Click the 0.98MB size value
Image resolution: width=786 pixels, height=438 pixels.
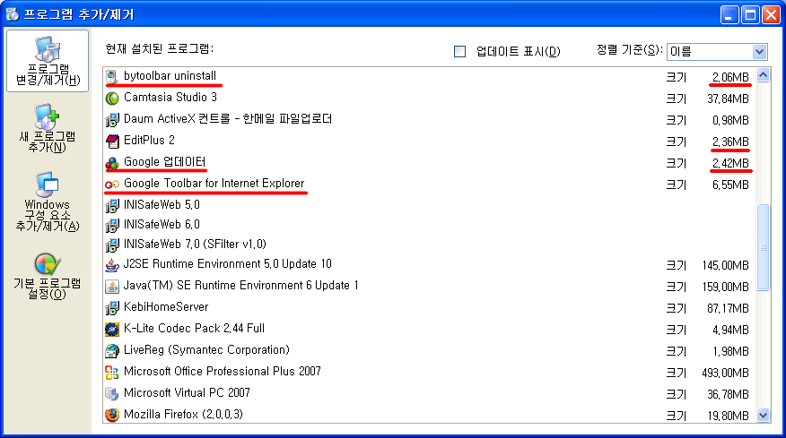730,121
